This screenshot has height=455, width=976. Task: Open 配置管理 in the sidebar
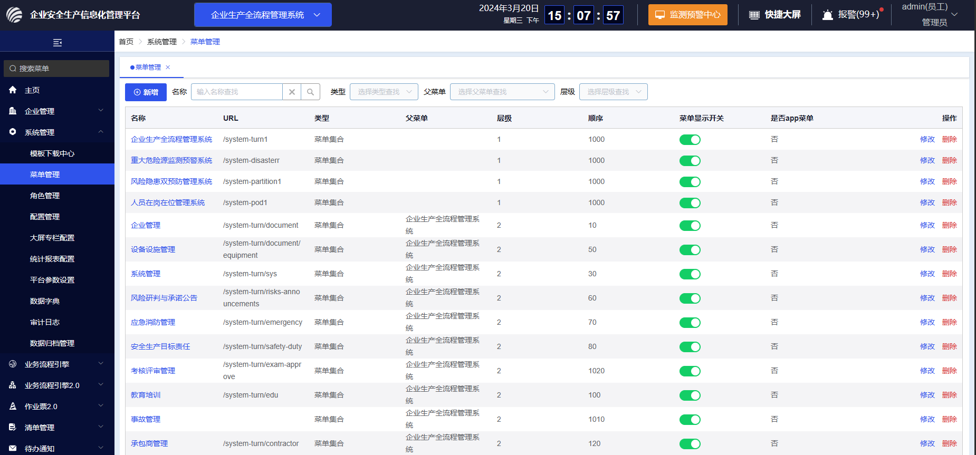coord(57,217)
